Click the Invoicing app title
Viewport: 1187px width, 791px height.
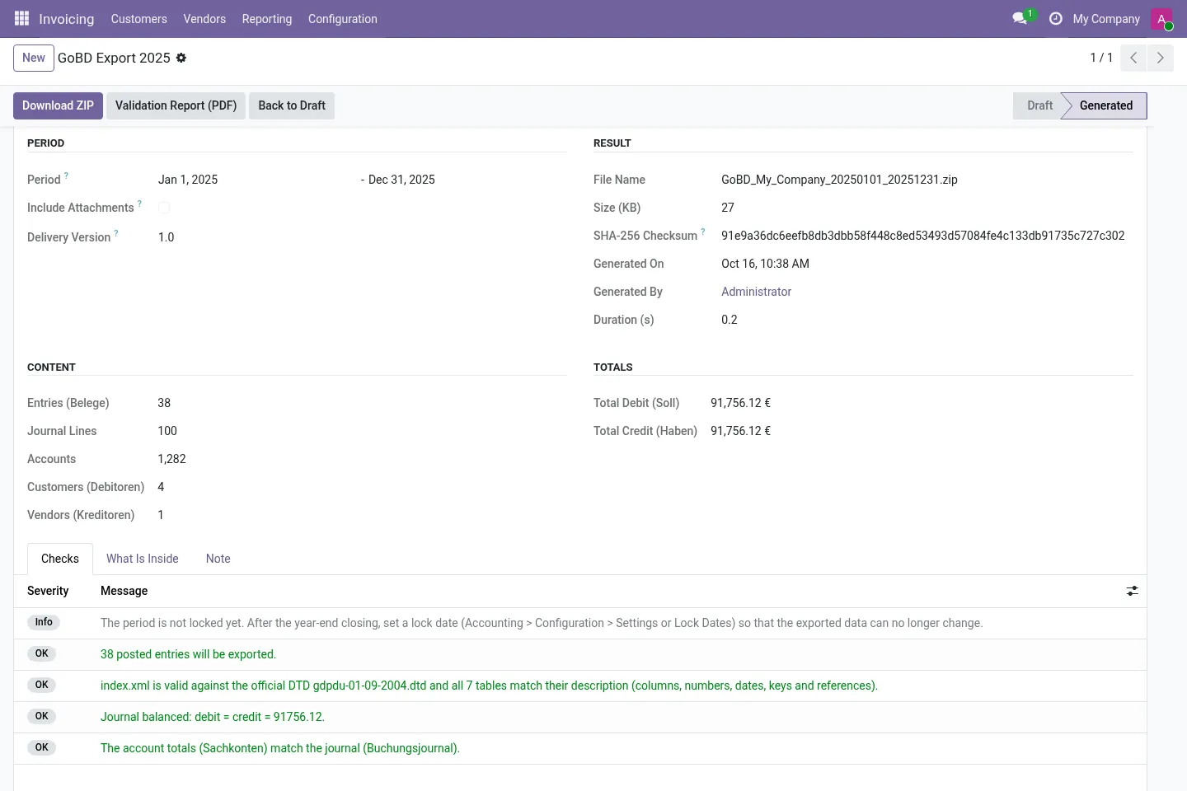tap(66, 19)
